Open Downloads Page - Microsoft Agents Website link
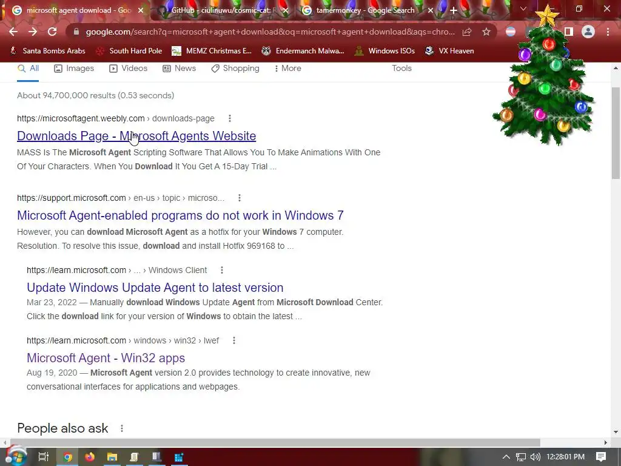 click(x=136, y=136)
